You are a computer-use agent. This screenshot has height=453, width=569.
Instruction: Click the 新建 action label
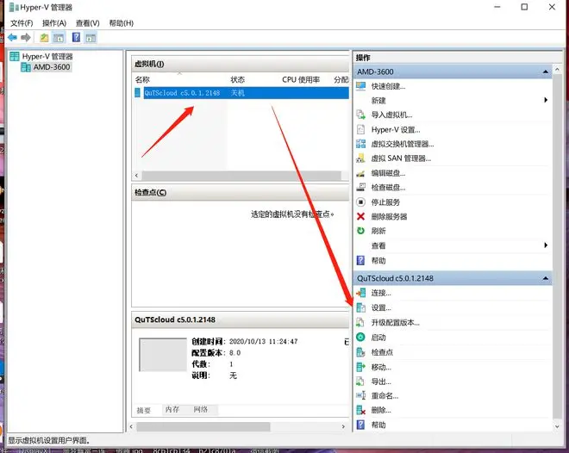[378, 101]
